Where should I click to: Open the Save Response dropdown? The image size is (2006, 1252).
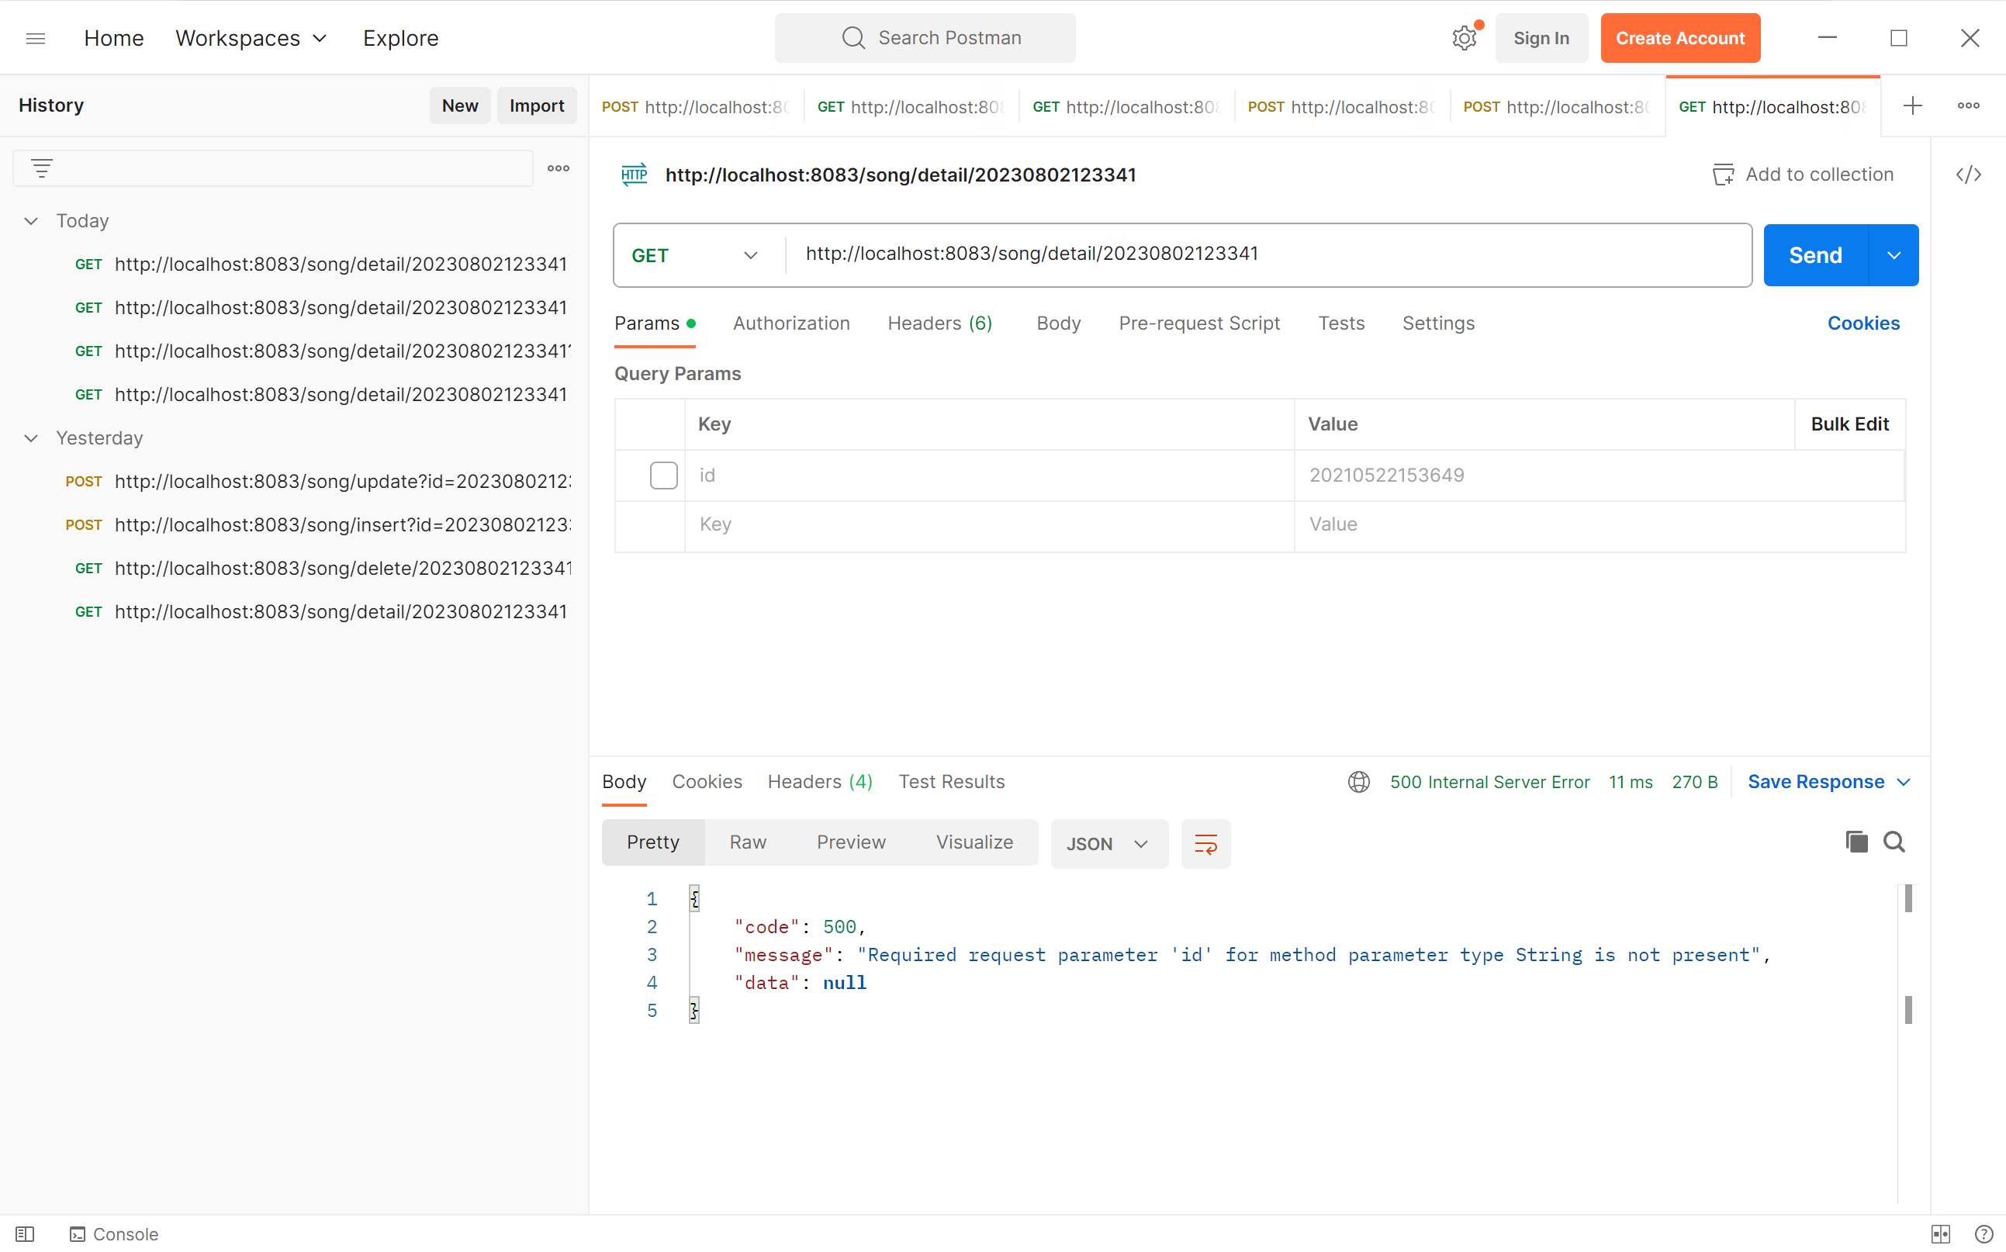[1829, 782]
